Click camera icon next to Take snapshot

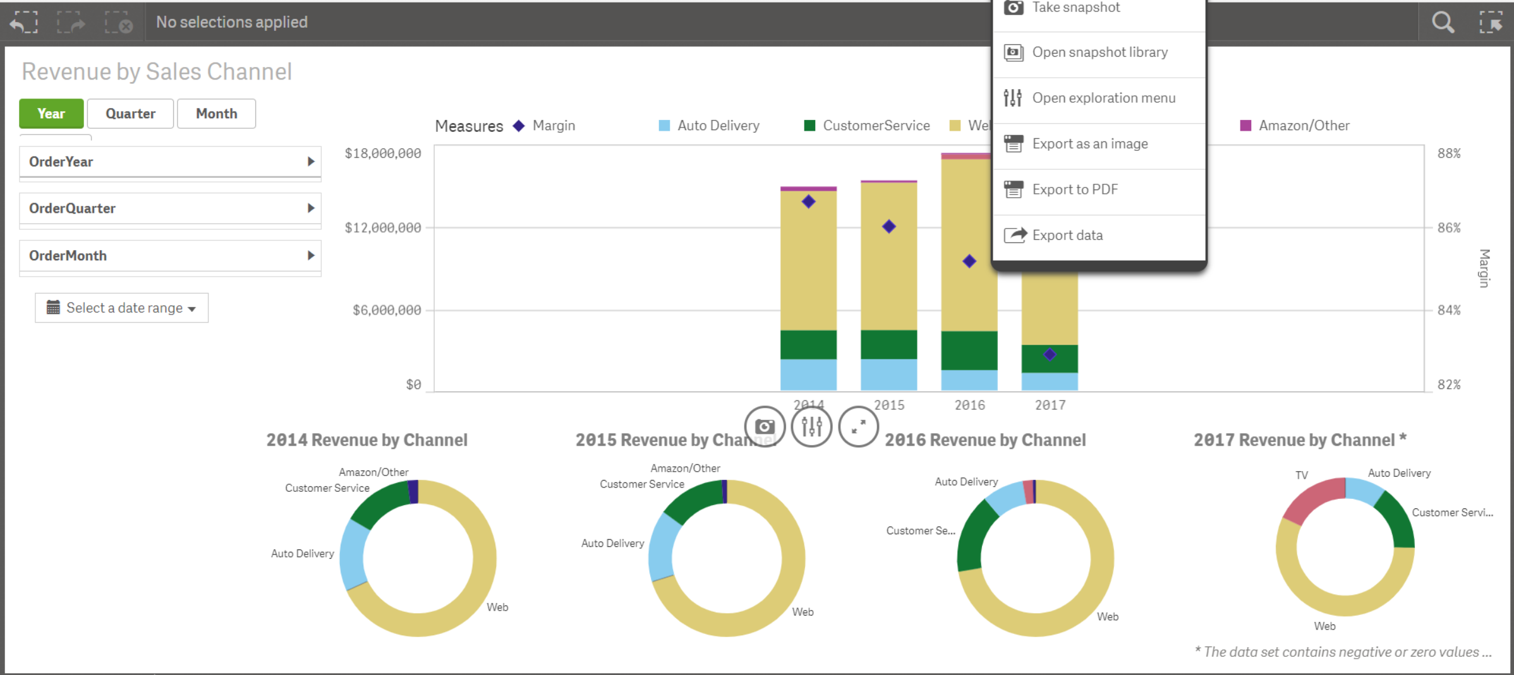pos(1014,8)
